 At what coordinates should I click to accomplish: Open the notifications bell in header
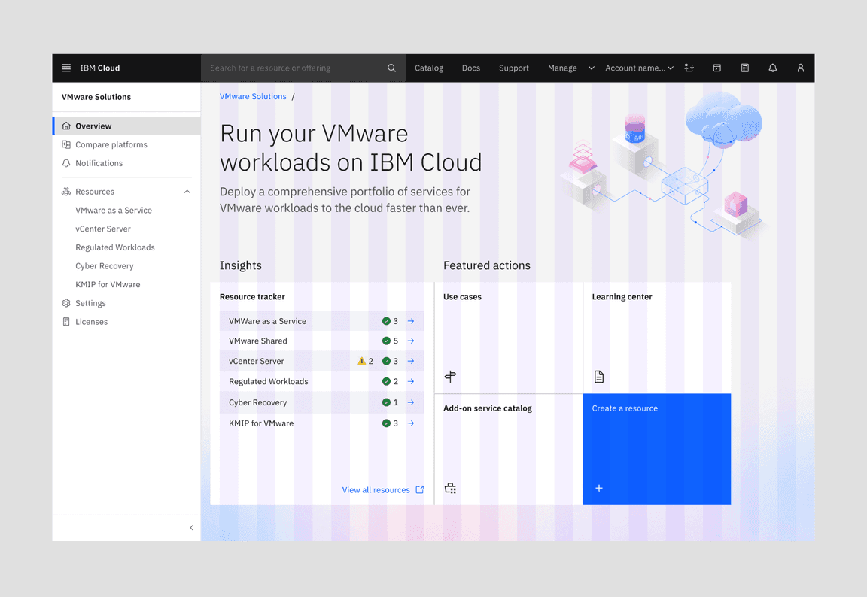coord(772,68)
